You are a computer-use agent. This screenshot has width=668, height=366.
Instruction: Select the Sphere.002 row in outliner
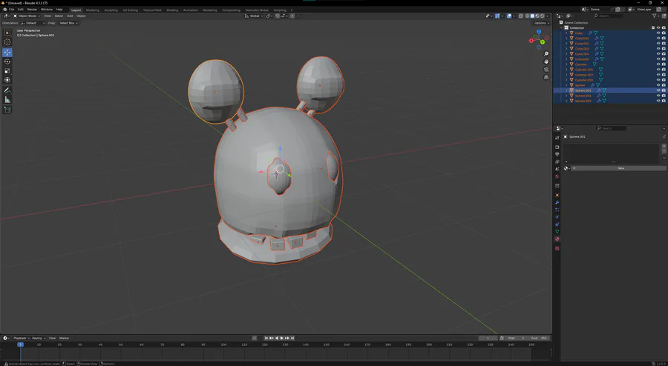point(610,96)
